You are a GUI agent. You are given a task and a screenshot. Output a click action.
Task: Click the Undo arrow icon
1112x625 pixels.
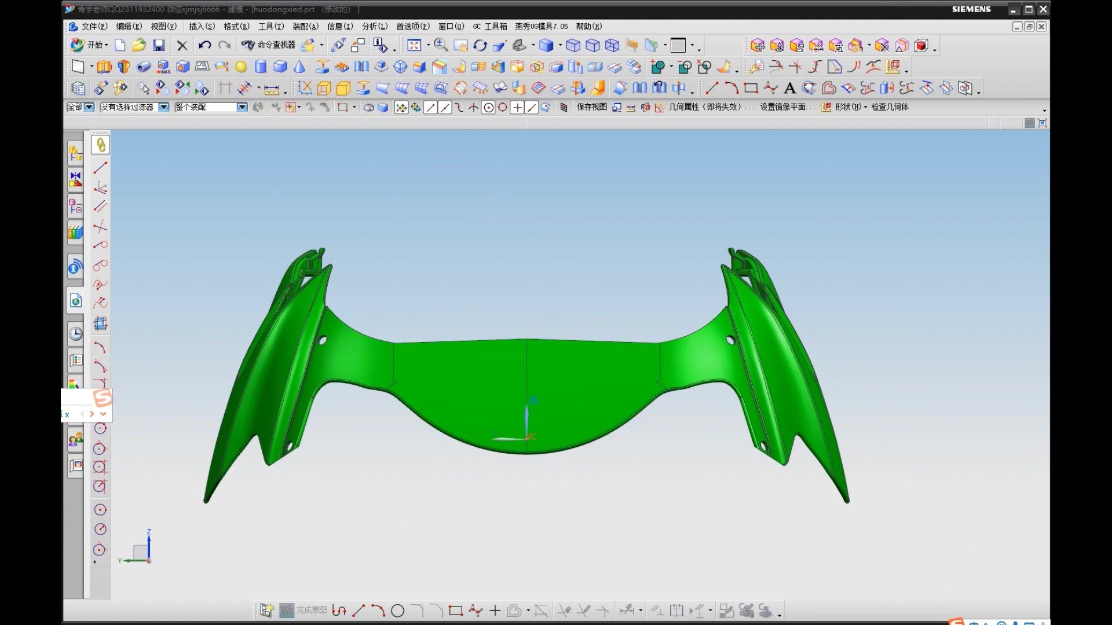[204, 45]
